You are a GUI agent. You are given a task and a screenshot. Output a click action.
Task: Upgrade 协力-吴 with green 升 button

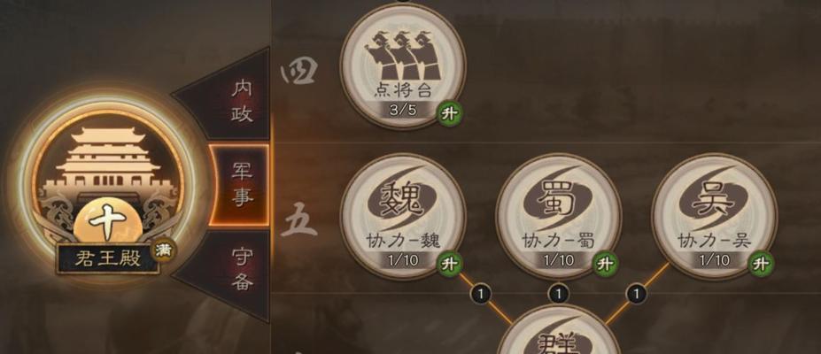pyautogui.click(x=761, y=264)
